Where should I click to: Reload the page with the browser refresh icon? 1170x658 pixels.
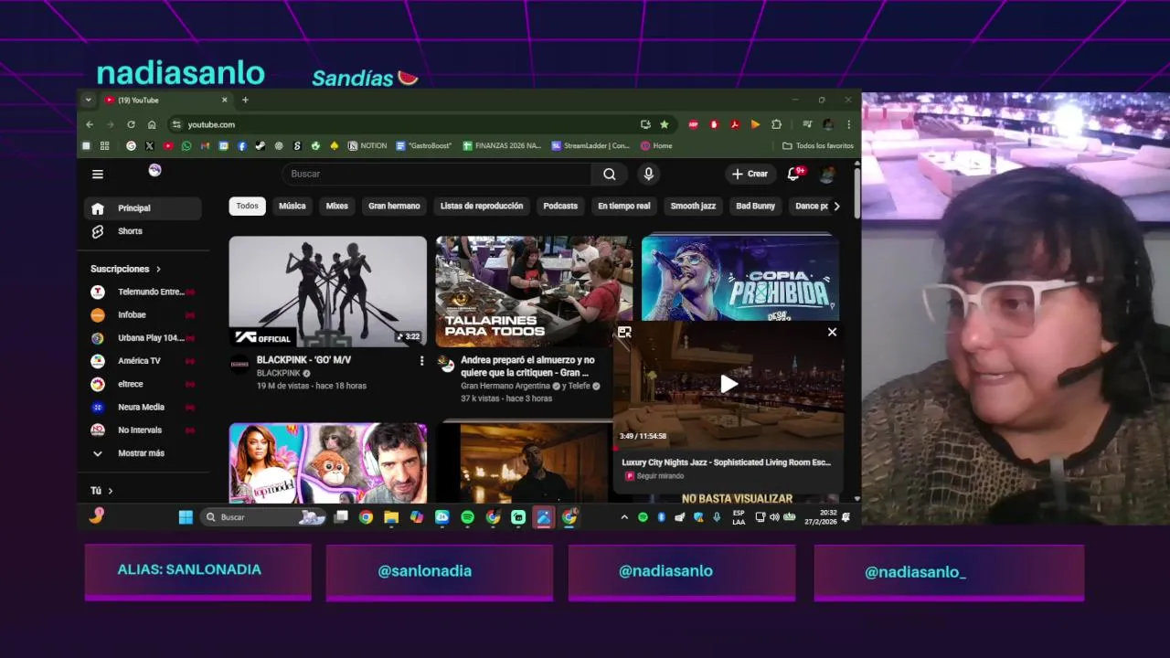tap(131, 124)
